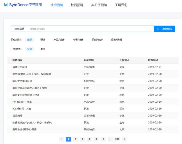Filter job category by 运营/编辑
The height and width of the screenshot is (144, 182).
(116, 40)
